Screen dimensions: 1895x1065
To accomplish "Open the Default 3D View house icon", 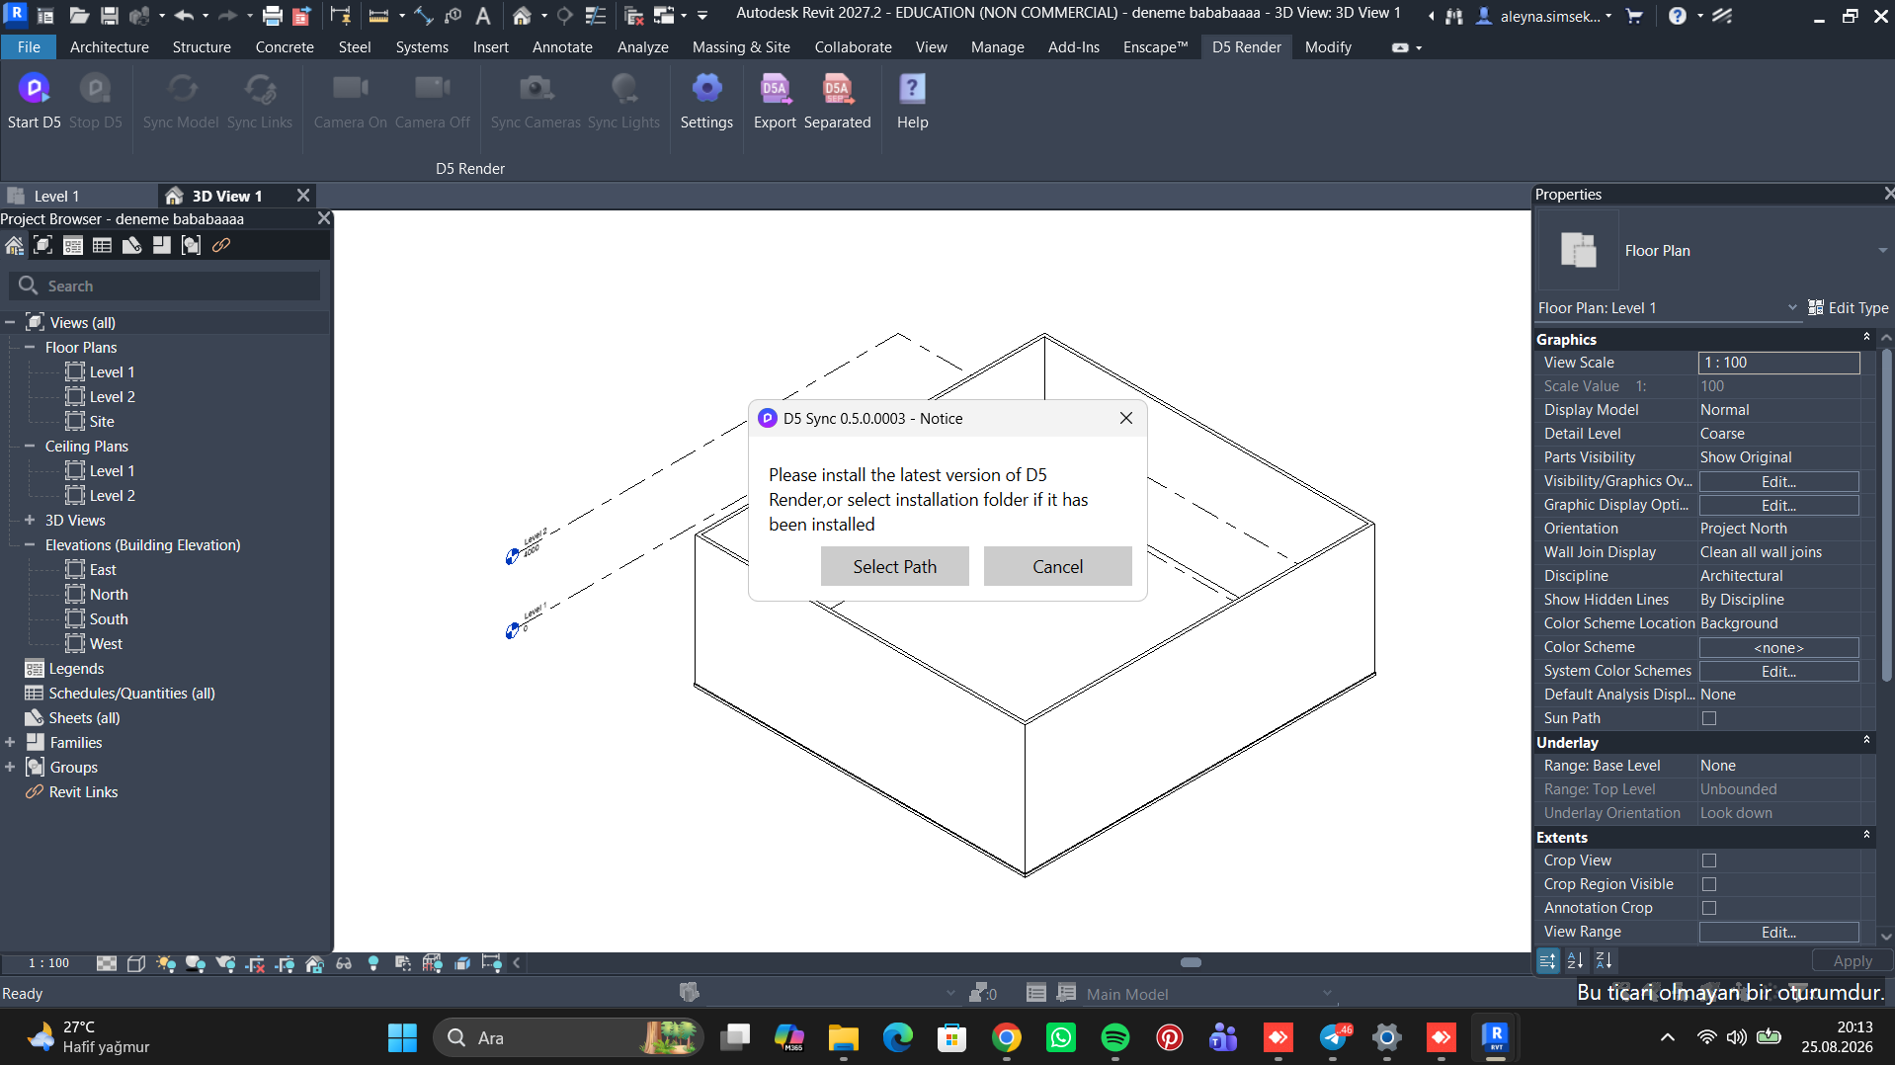I will [x=522, y=16].
